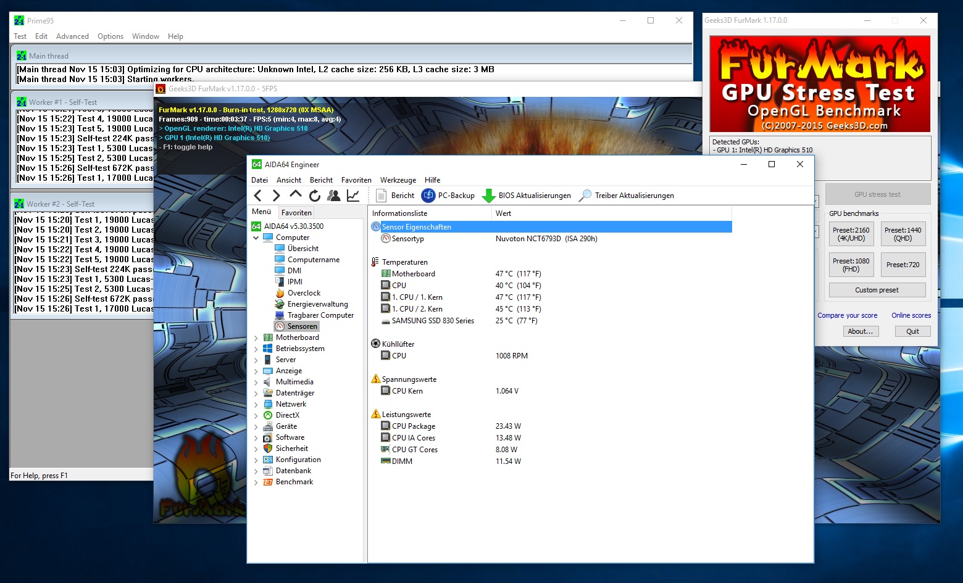Click FurMark Preset:1440 (QHD) button

903,234
